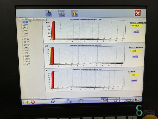Expand the 2013 tree node
Viewport: 158px width, 119px height.
pos(22,34)
